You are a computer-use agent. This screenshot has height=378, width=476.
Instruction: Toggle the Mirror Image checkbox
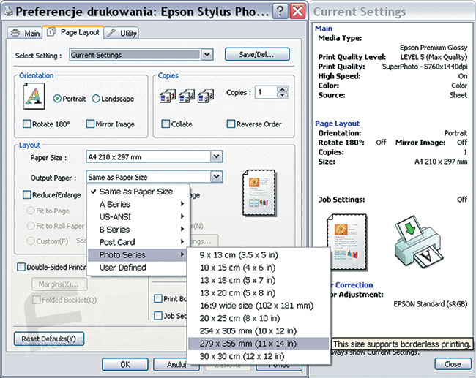tap(90, 124)
